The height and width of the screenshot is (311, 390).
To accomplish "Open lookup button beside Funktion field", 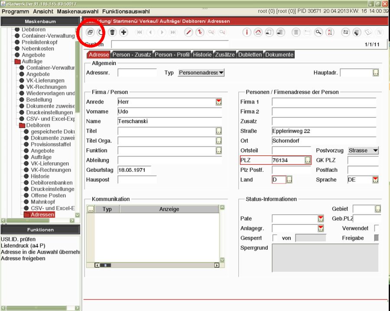I will point(219,151).
